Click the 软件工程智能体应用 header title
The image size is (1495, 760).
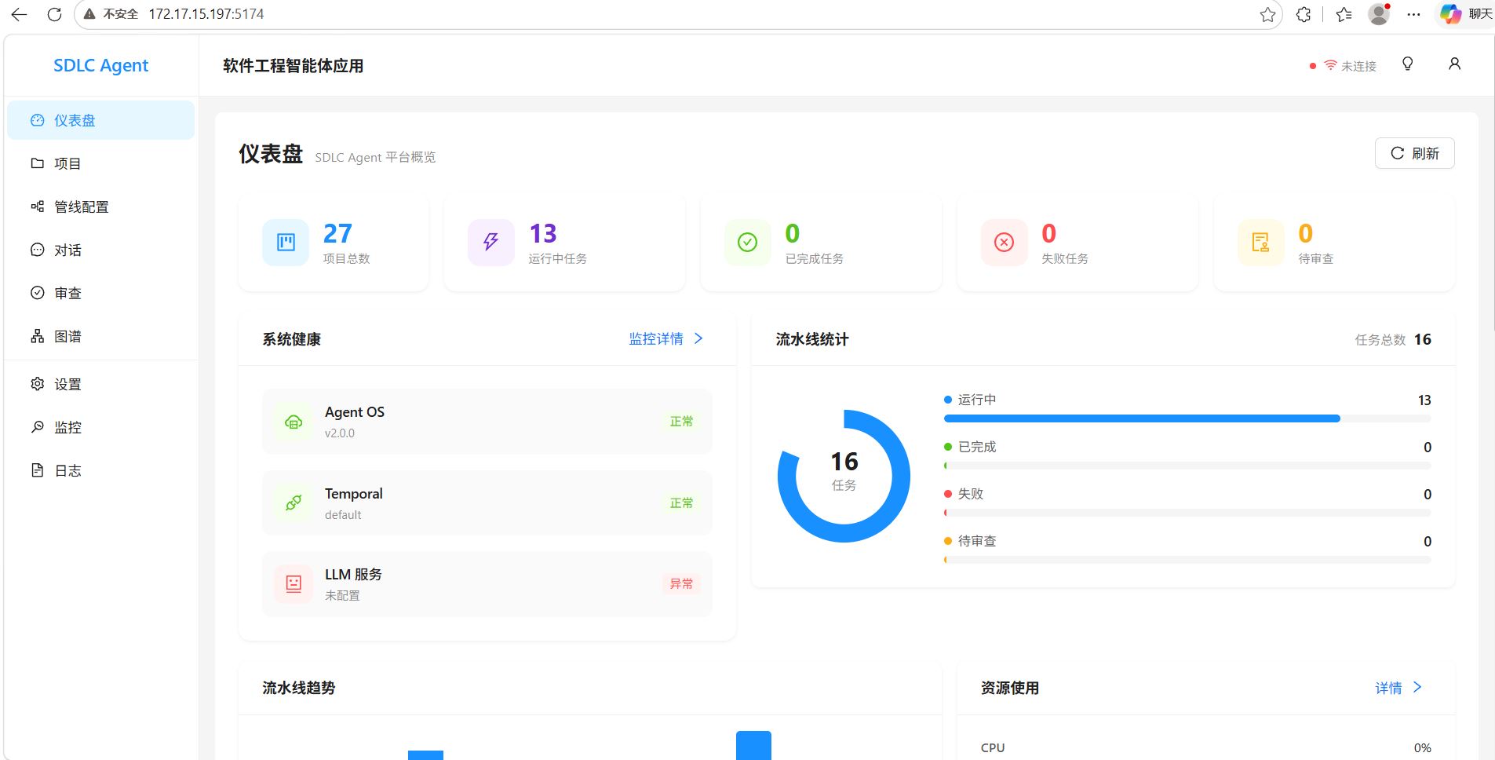click(x=293, y=66)
